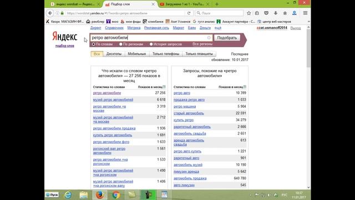Show more bookmarks chevron

tap(308, 22)
